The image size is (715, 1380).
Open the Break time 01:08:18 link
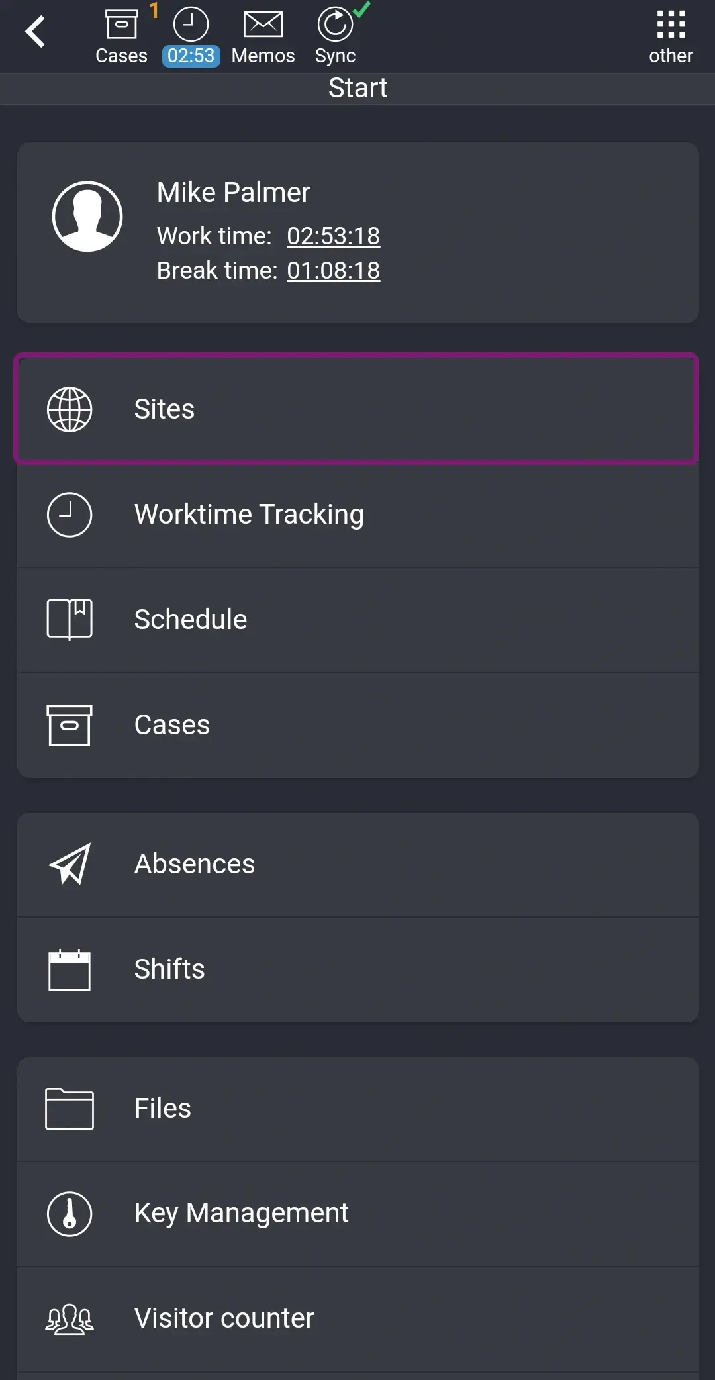pyautogui.click(x=333, y=271)
